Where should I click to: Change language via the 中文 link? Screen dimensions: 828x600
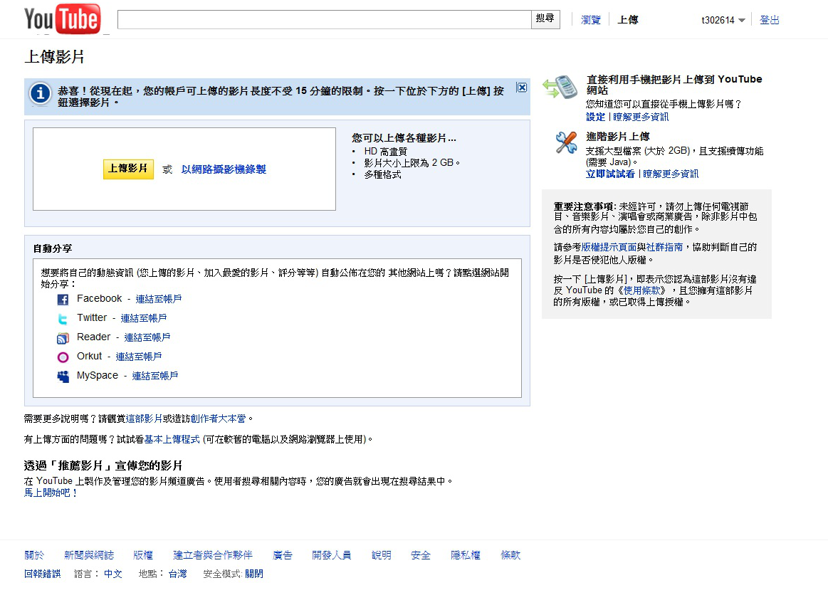coord(113,574)
